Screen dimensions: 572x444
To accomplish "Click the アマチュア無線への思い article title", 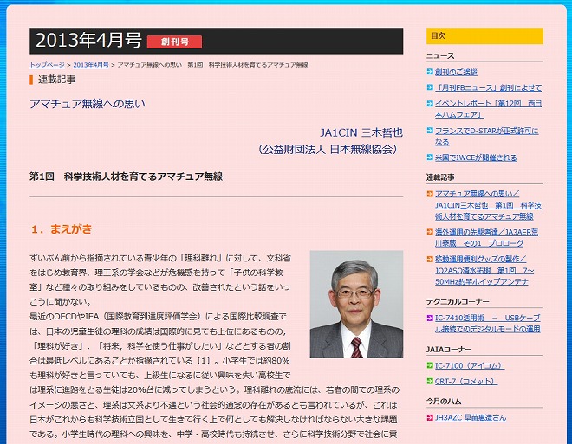I will pos(88,104).
